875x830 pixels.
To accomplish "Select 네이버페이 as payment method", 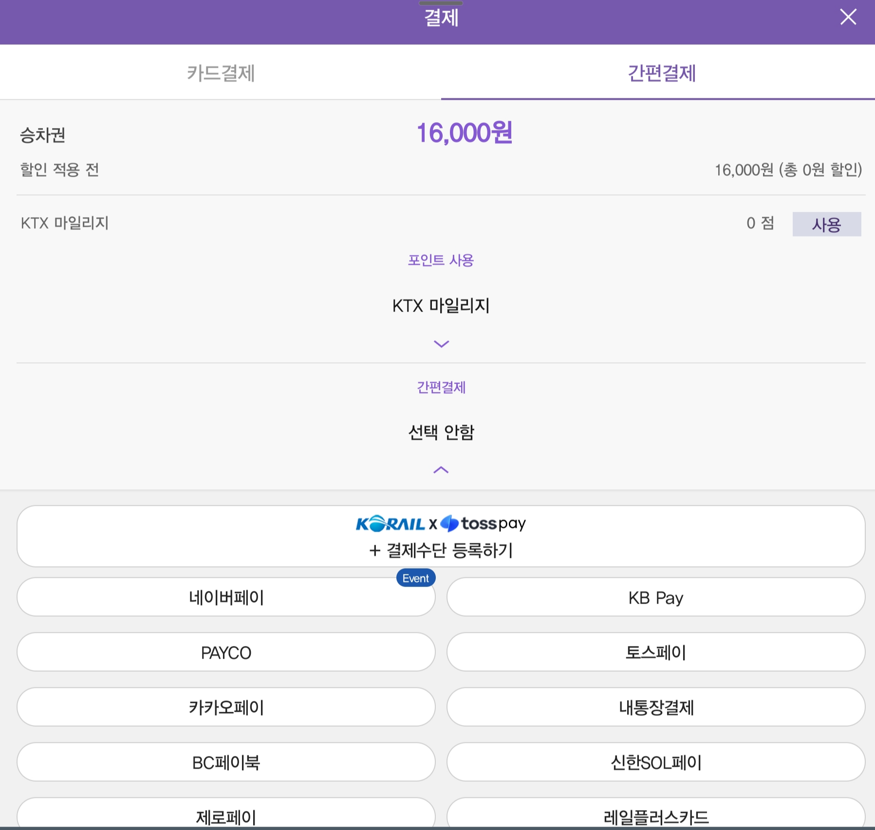I will coord(226,597).
